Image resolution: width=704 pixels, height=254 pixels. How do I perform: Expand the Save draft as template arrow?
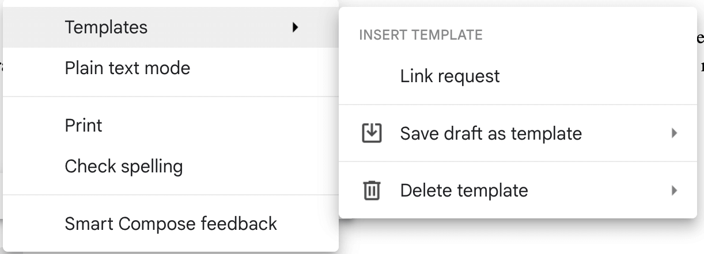pos(673,133)
